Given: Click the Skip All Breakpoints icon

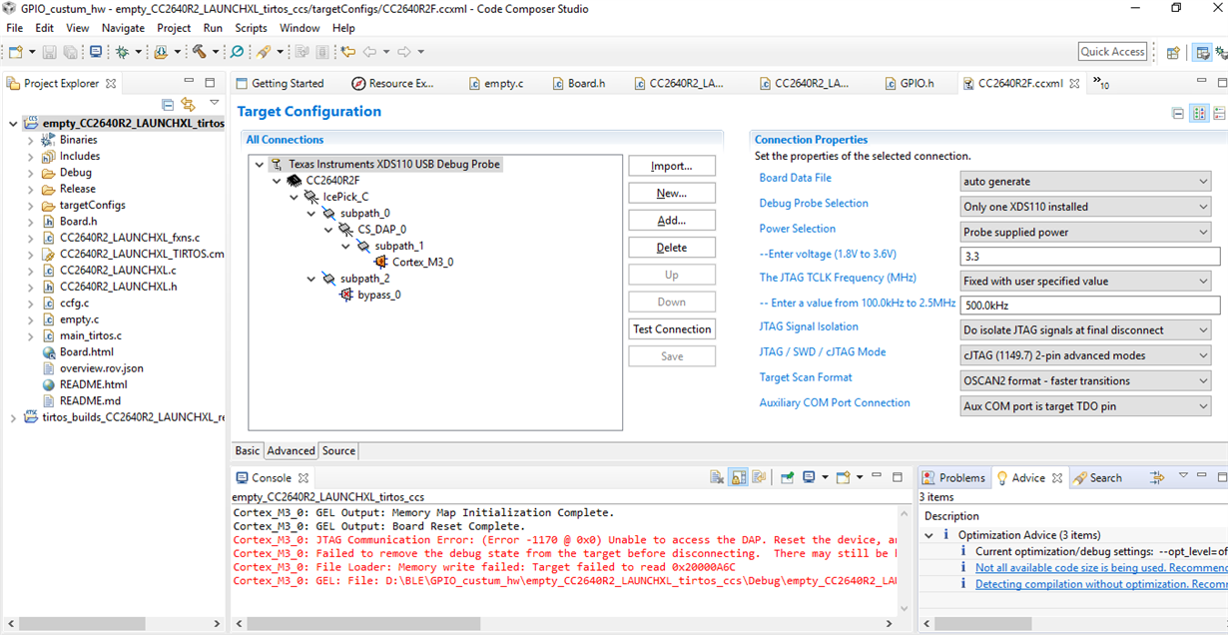Looking at the screenshot, I should pos(237,52).
